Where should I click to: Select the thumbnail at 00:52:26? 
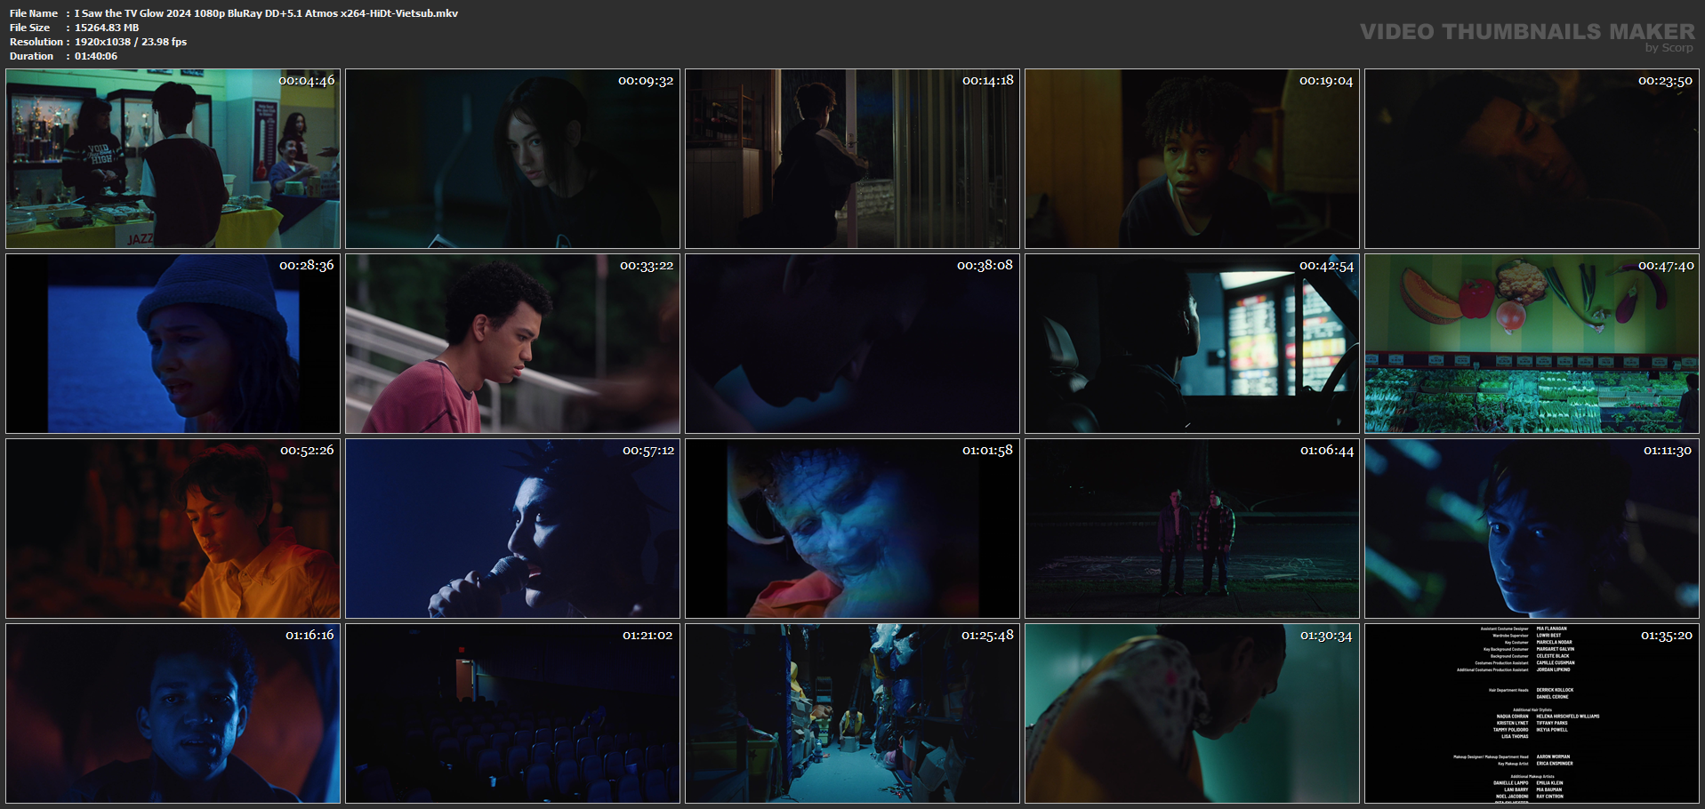(173, 528)
